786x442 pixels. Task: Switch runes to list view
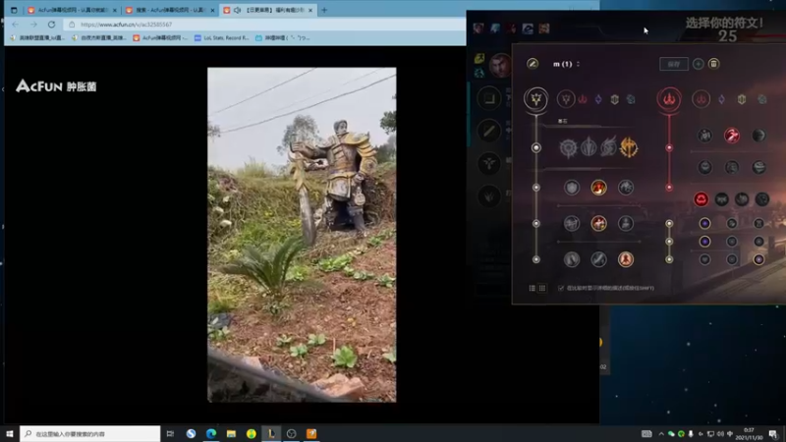tap(533, 288)
